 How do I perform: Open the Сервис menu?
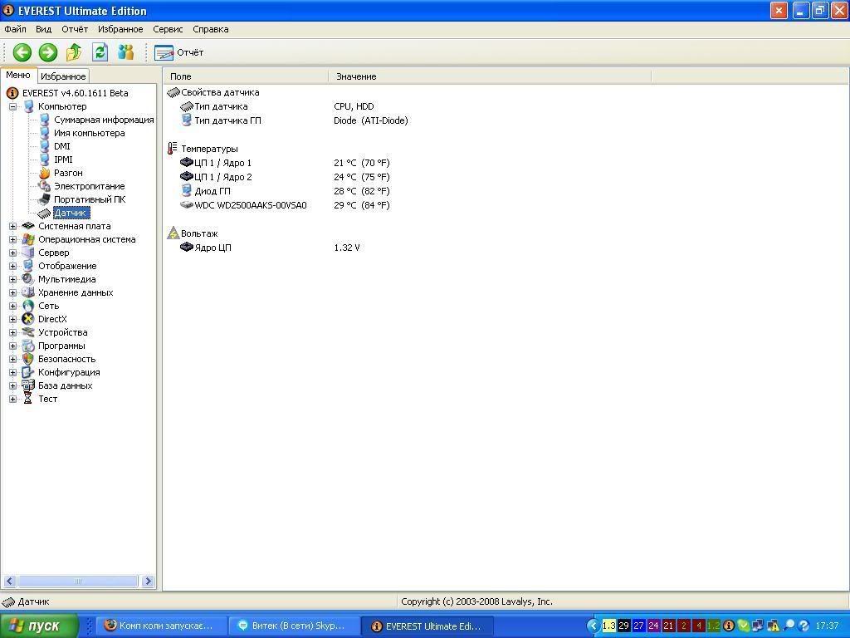coord(168,29)
